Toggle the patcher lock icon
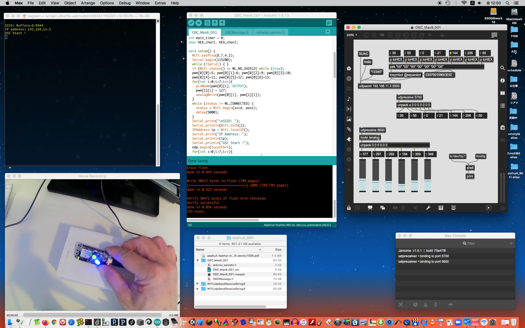Viewport: 525px width, 328px height. point(349,208)
